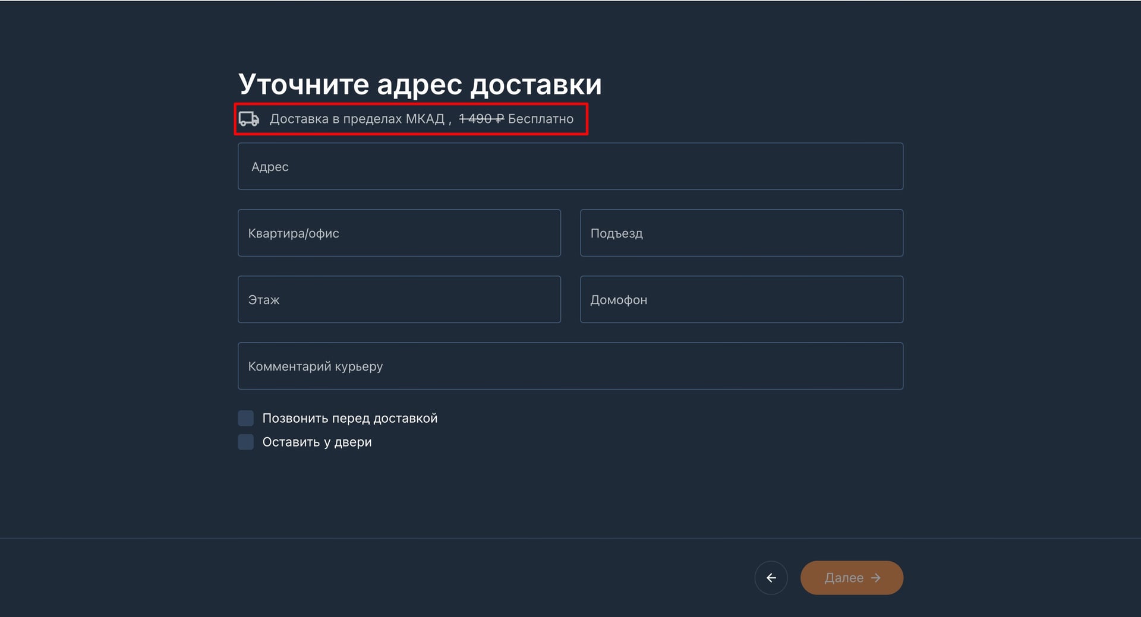Click the right arrow inside Далее button
The image size is (1141, 617).
pyautogui.click(x=875, y=578)
